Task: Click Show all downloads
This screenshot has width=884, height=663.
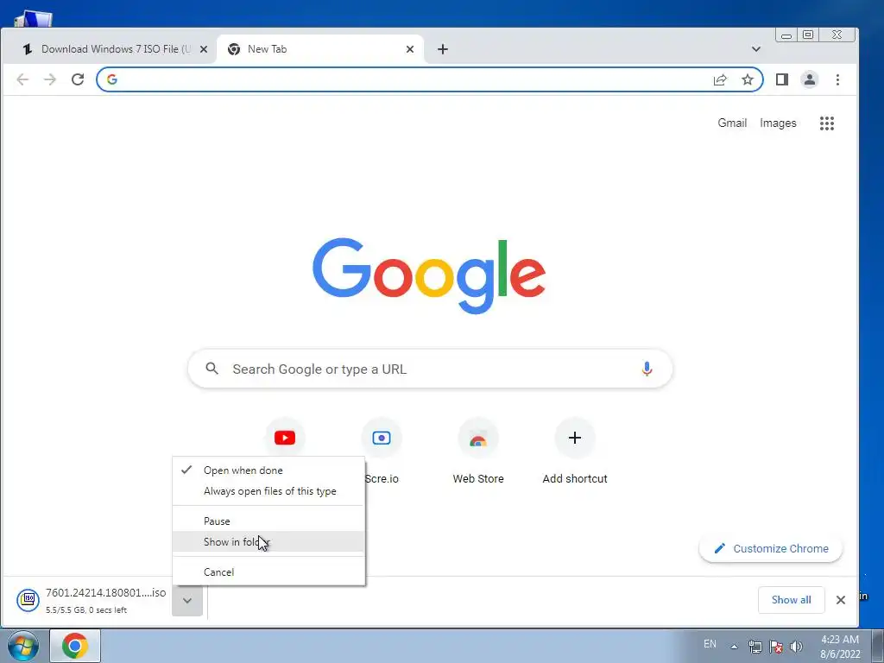Action: click(791, 600)
